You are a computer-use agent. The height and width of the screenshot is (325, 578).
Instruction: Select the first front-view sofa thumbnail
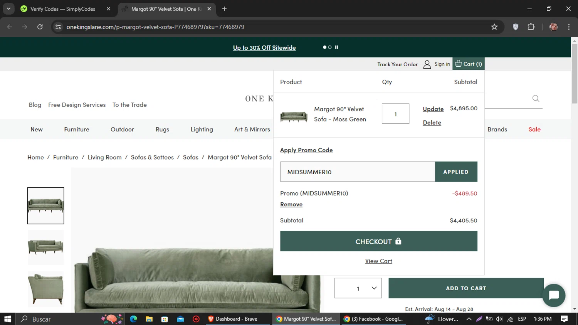click(45, 205)
